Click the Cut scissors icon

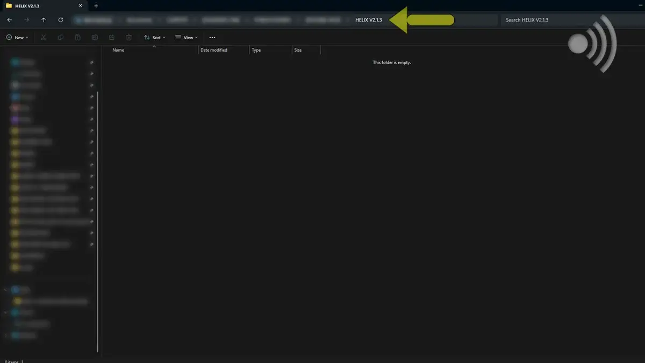pos(44,38)
